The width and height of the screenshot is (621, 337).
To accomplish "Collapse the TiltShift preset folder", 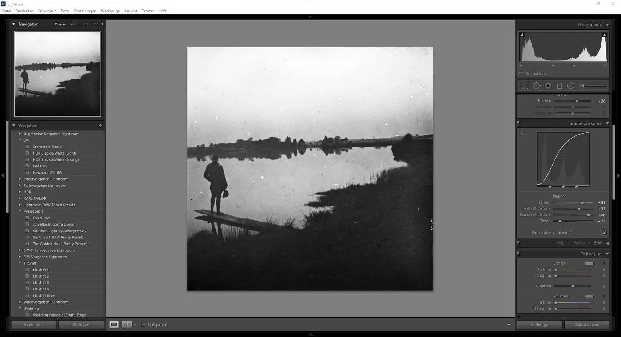I will click(x=20, y=263).
